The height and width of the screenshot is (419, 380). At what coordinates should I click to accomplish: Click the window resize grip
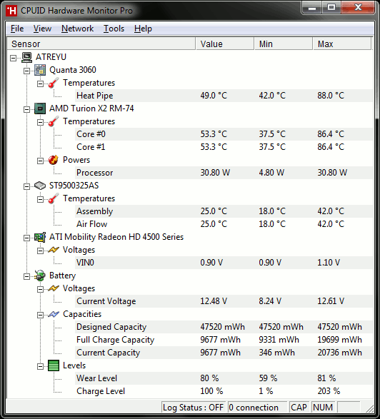(x=369, y=409)
